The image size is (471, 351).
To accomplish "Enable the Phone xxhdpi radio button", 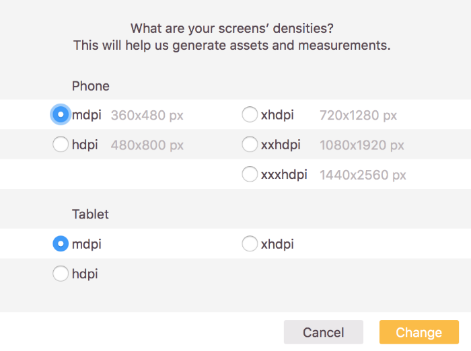I will [x=250, y=145].
